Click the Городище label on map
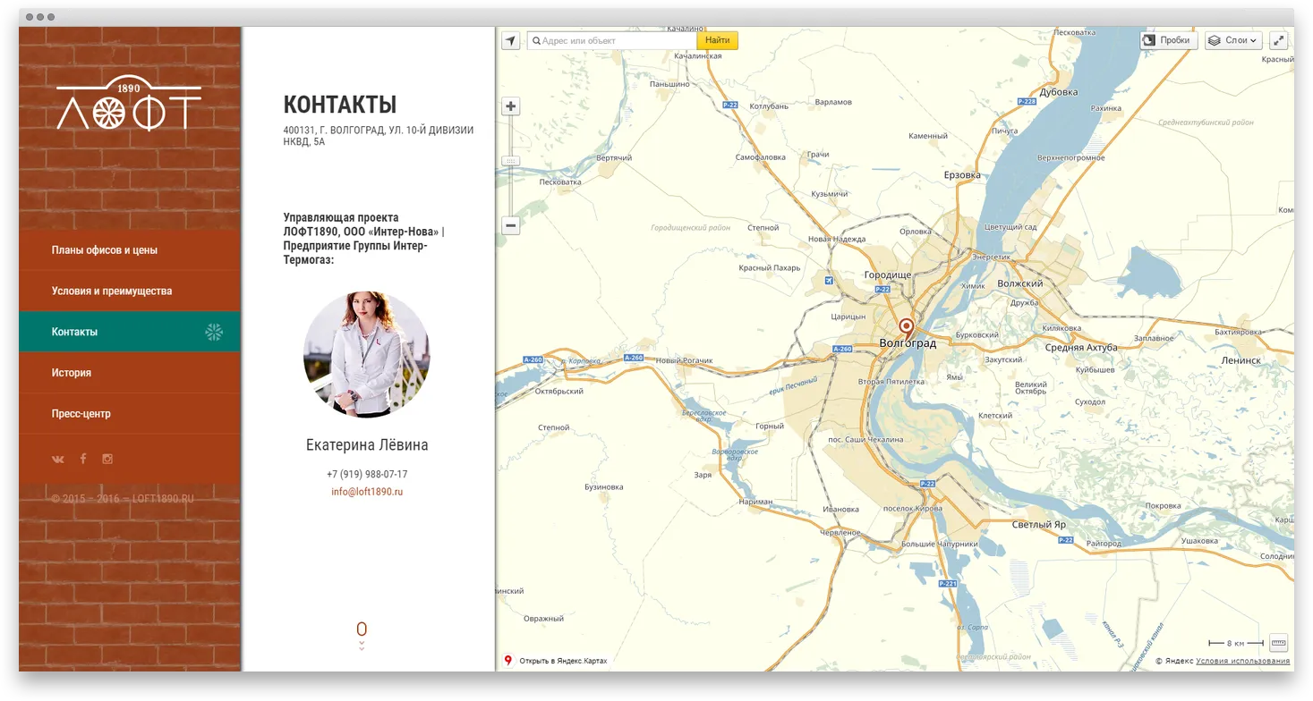 pos(888,274)
